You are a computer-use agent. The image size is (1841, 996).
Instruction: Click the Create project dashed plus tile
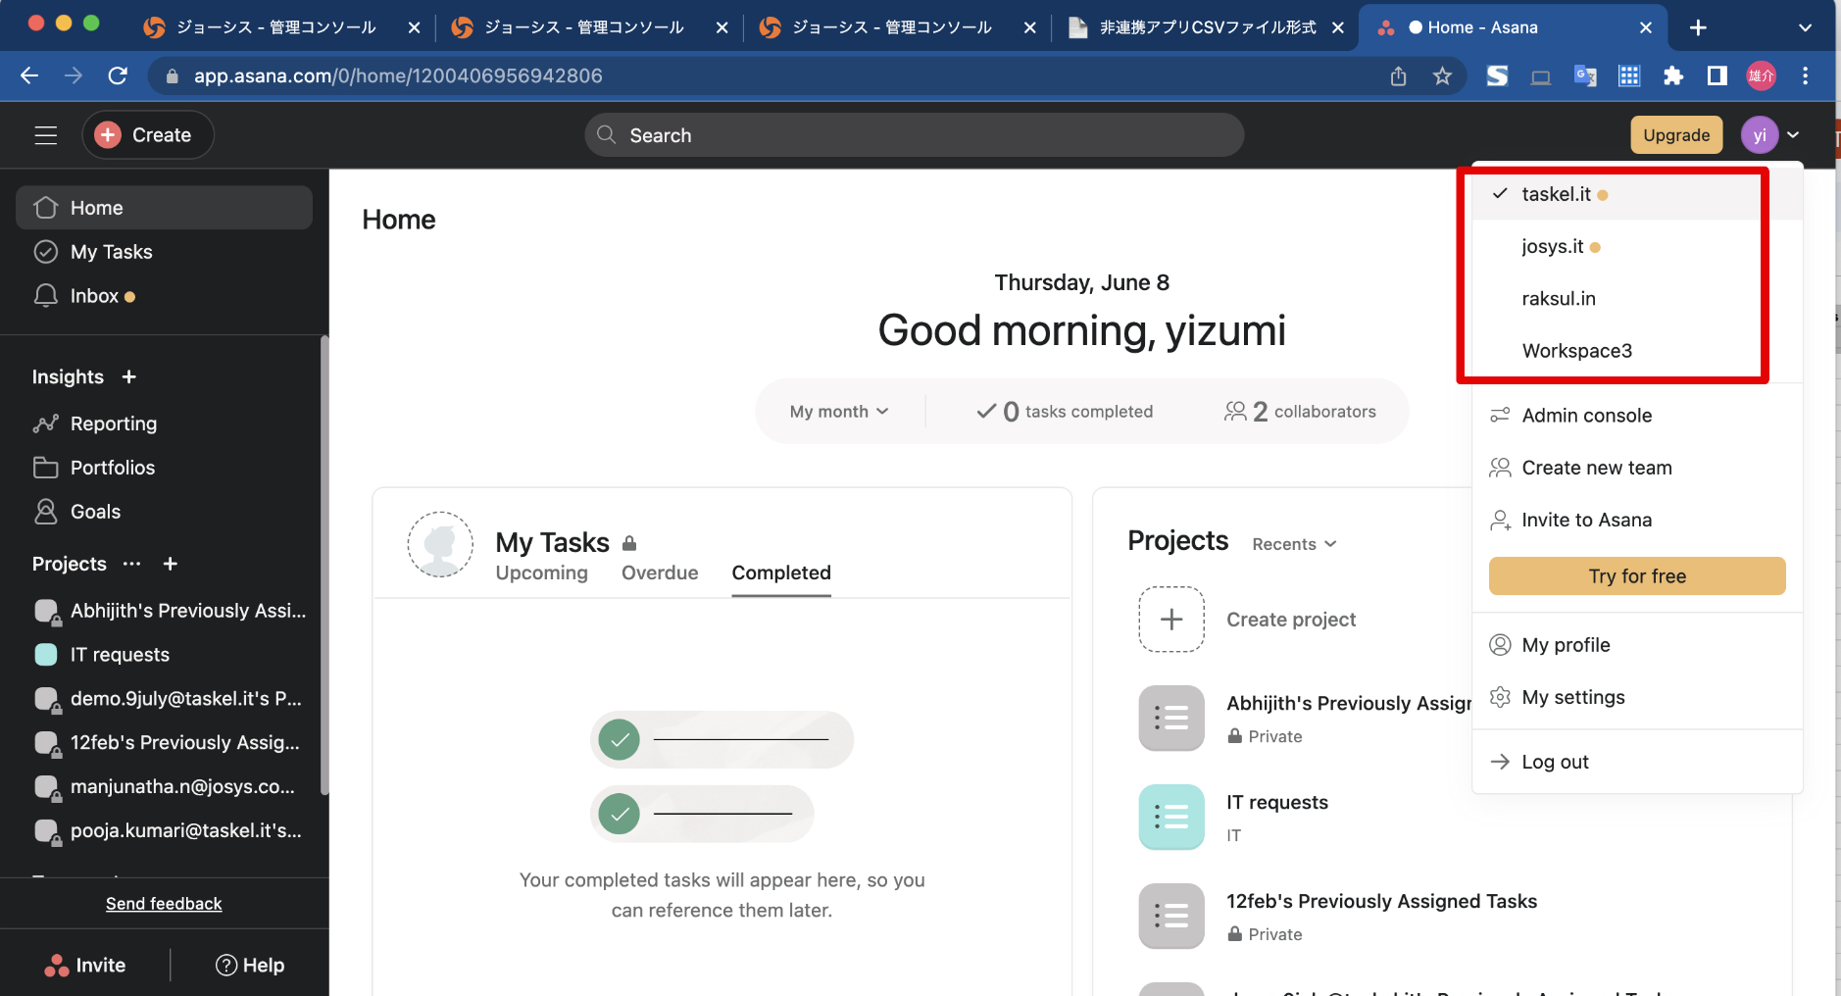click(x=1171, y=620)
